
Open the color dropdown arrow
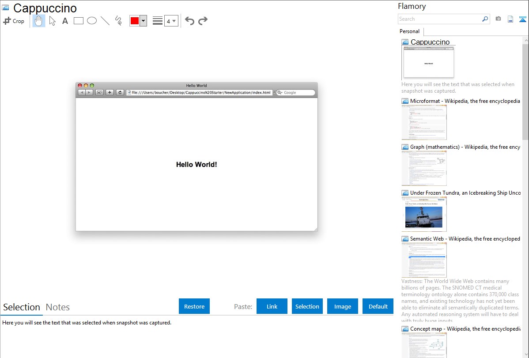click(x=144, y=21)
